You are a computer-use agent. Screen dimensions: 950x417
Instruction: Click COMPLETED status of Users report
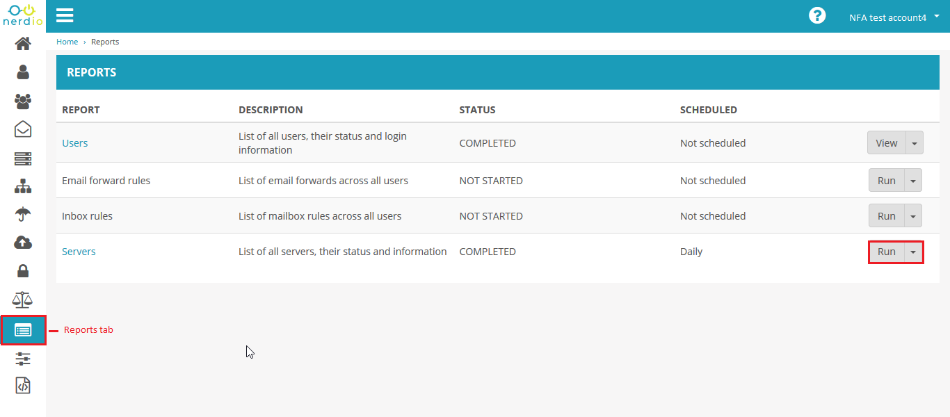(x=488, y=143)
